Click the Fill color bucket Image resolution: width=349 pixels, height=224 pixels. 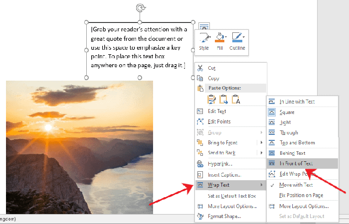(x=219, y=39)
